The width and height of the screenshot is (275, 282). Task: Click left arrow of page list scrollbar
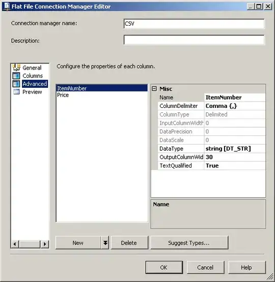(x=15, y=244)
